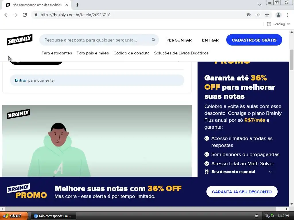Open the Reading list panel
The image size is (294, 220).
tap(278, 24)
